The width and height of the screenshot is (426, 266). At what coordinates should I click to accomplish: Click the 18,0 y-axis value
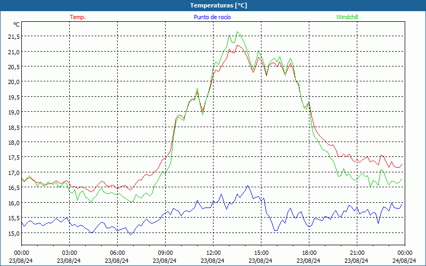[14, 143]
